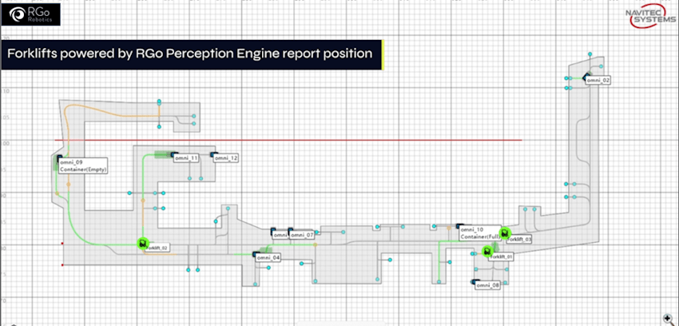Screen dimensions: 679x326
Task: Select the omni_04 station label
Action: 268,257
